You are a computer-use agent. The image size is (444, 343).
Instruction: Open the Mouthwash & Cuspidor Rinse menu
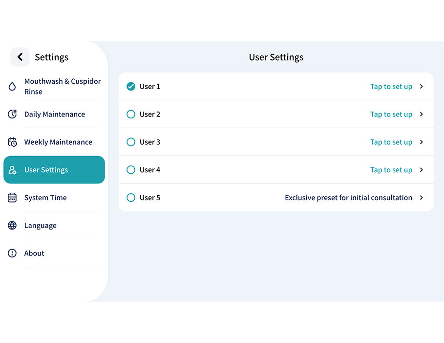point(63,87)
